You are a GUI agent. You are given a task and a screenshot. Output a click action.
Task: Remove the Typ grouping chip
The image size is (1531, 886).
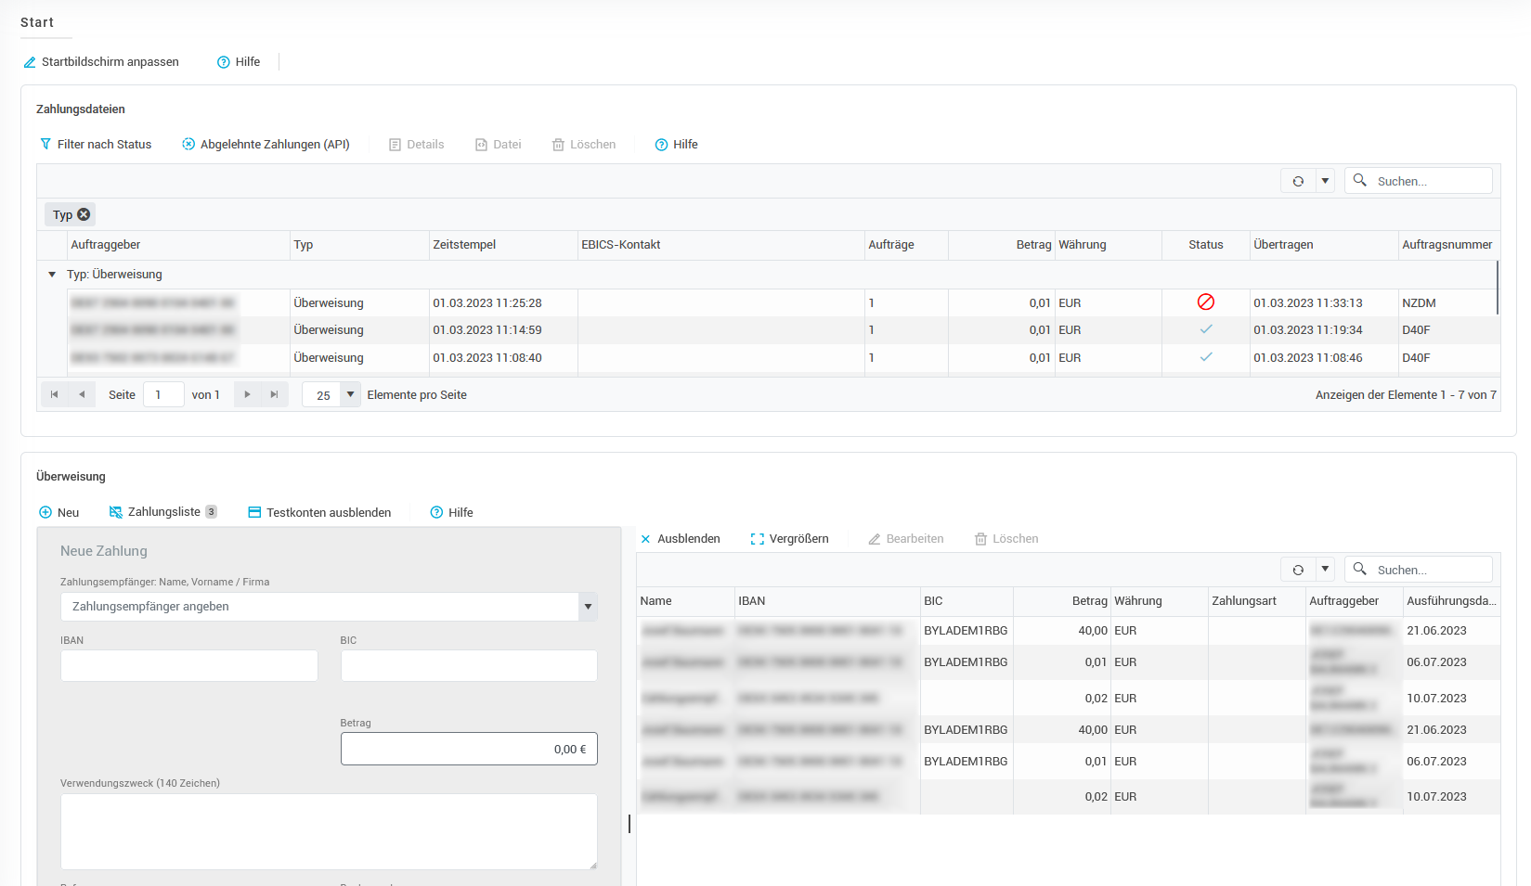pos(84,214)
